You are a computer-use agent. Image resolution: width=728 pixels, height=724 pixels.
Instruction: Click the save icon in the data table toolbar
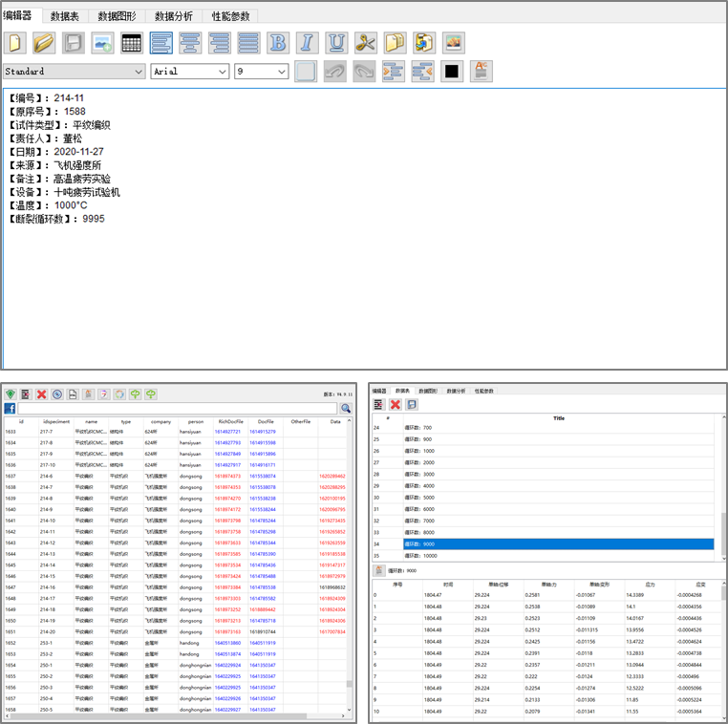pos(412,405)
